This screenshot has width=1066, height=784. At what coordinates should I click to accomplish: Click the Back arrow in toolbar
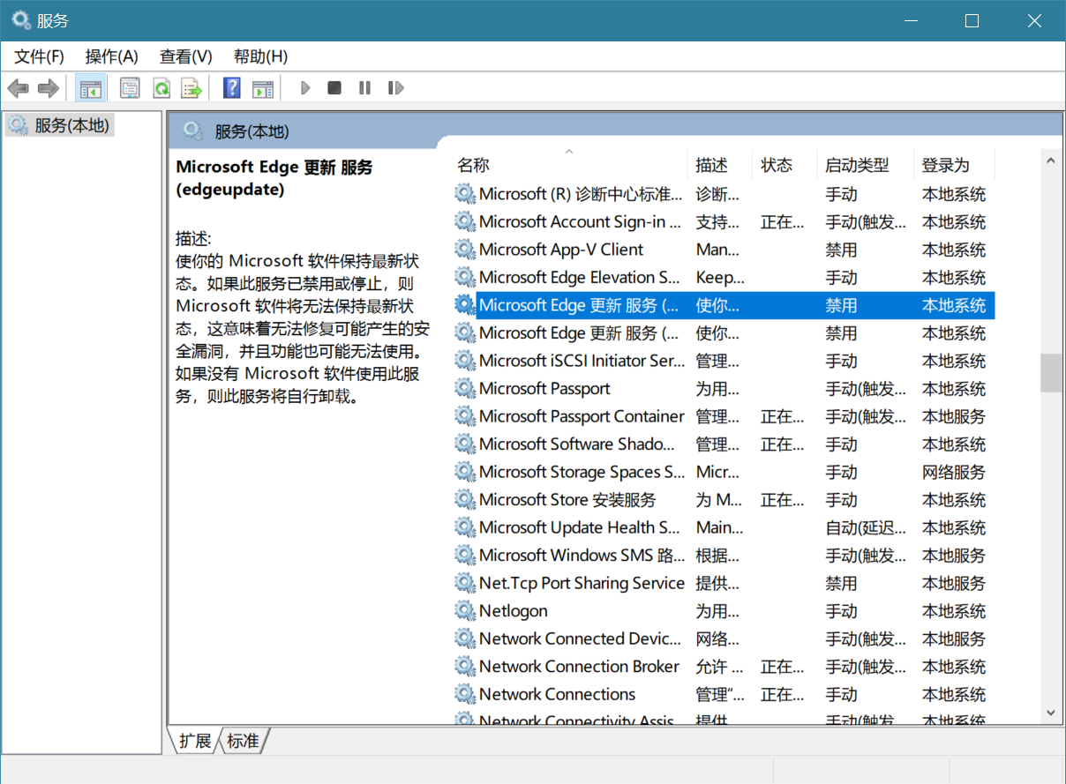click(x=18, y=88)
